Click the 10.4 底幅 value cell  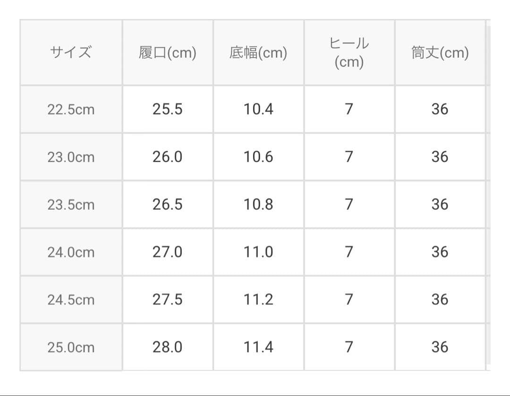point(259,109)
